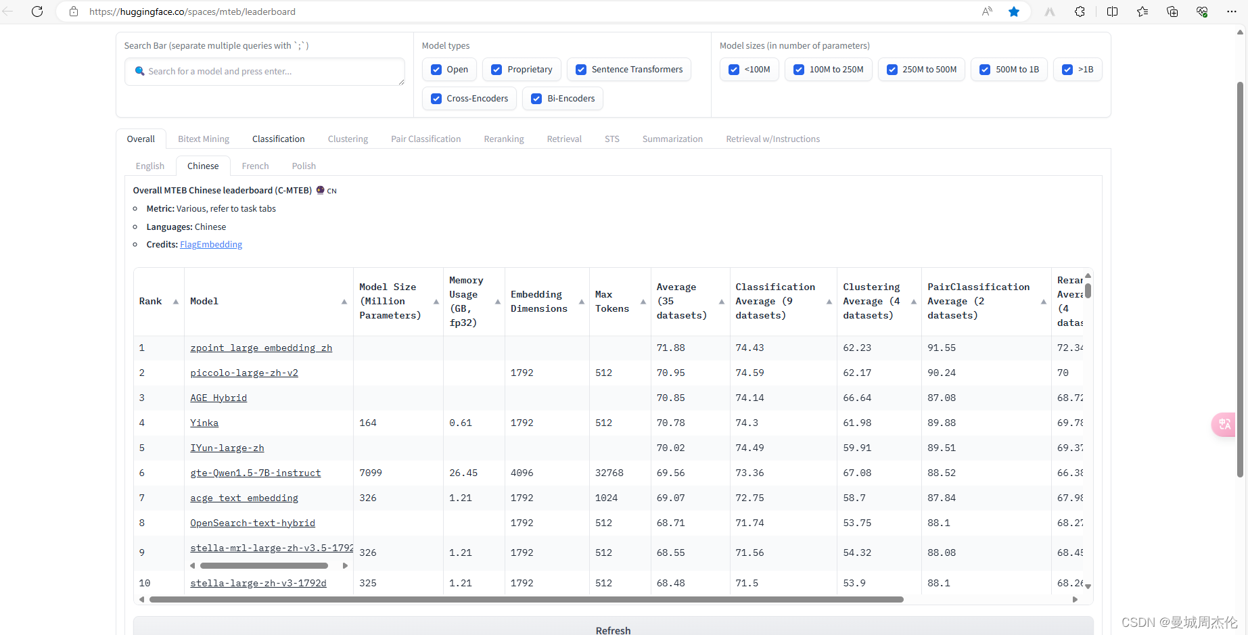Open the IYun-large-zh model link
Image resolution: width=1248 pixels, height=635 pixels.
click(x=227, y=448)
